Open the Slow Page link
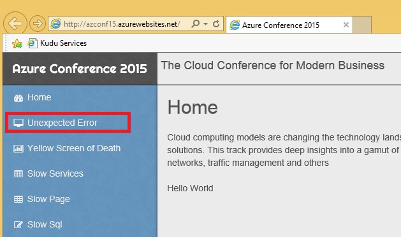This screenshot has width=401, height=237. coord(48,200)
